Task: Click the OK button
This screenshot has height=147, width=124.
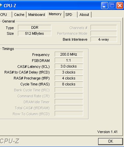Action: click(x=110, y=141)
